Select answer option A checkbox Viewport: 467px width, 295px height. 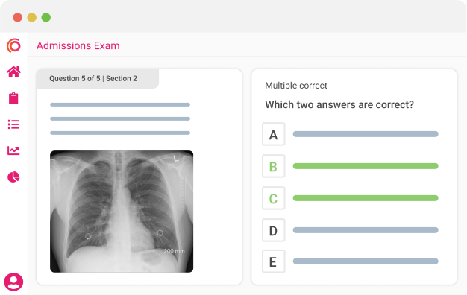point(273,134)
